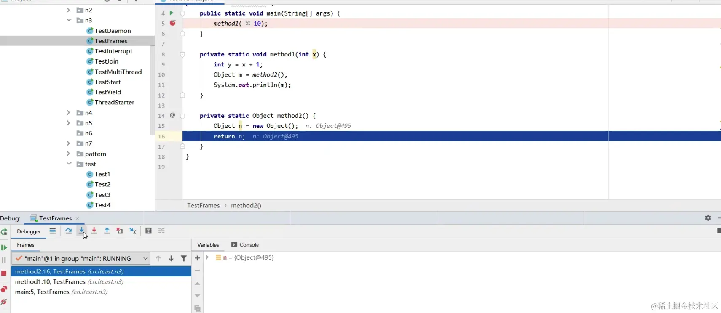This screenshot has width=721, height=313.
Task: Open the View Breakpoints double-red-circle icon
Action: pyautogui.click(x=4, y=289)
